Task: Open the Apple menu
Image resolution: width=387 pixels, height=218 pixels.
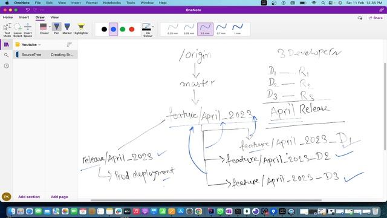Action: 7,2
